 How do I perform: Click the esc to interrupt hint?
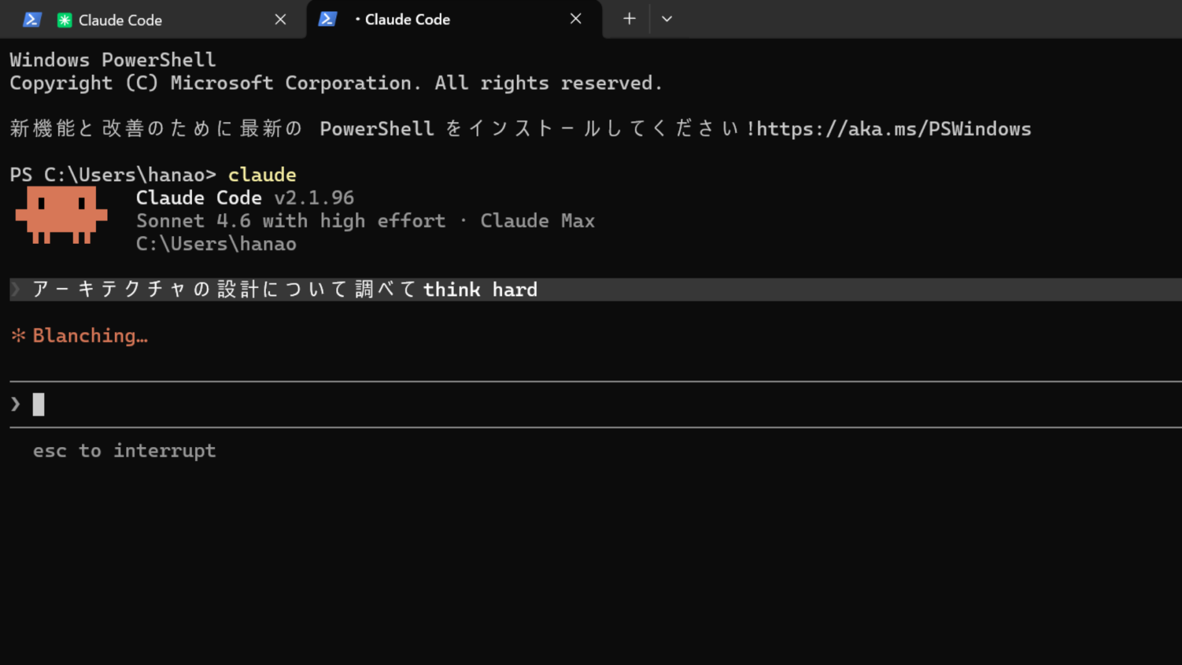click(124, 450)
